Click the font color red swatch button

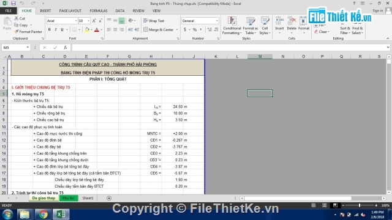(x=97, y=30)
